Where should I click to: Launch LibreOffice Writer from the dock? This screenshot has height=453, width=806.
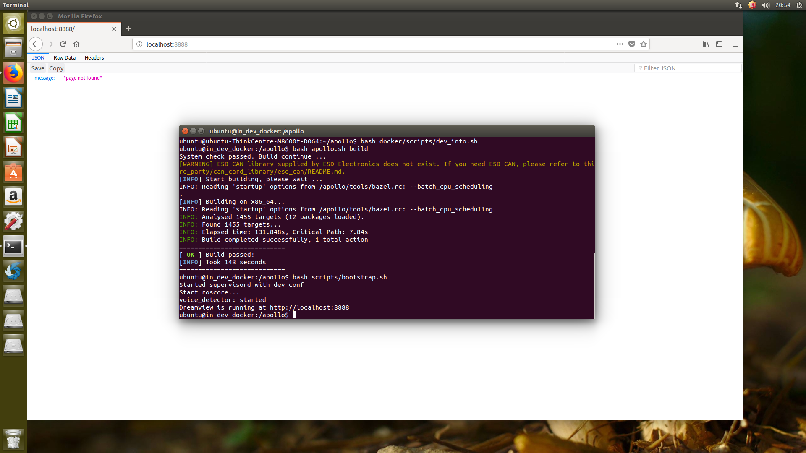click(13, 98)
